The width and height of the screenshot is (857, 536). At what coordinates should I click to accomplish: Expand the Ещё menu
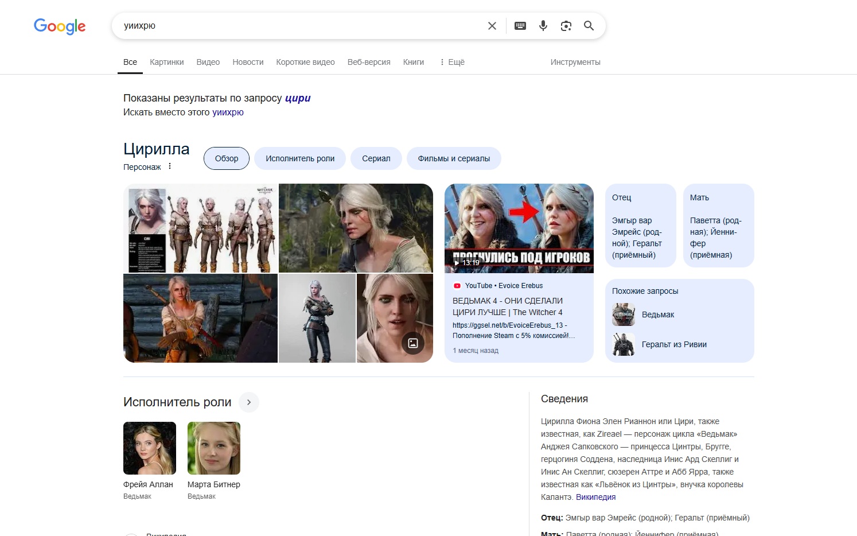[x=452, y=62]
